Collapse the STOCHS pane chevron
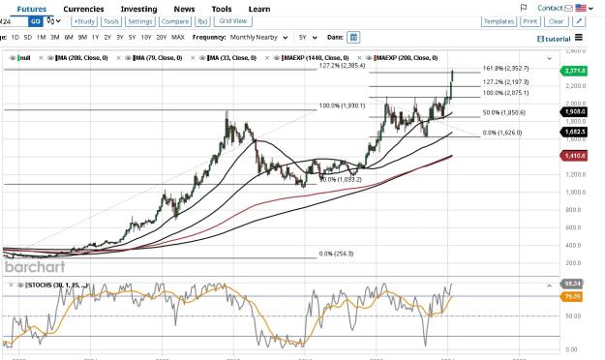 point(550,285)
